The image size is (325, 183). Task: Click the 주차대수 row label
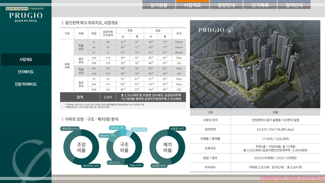(x=210, y=167)
